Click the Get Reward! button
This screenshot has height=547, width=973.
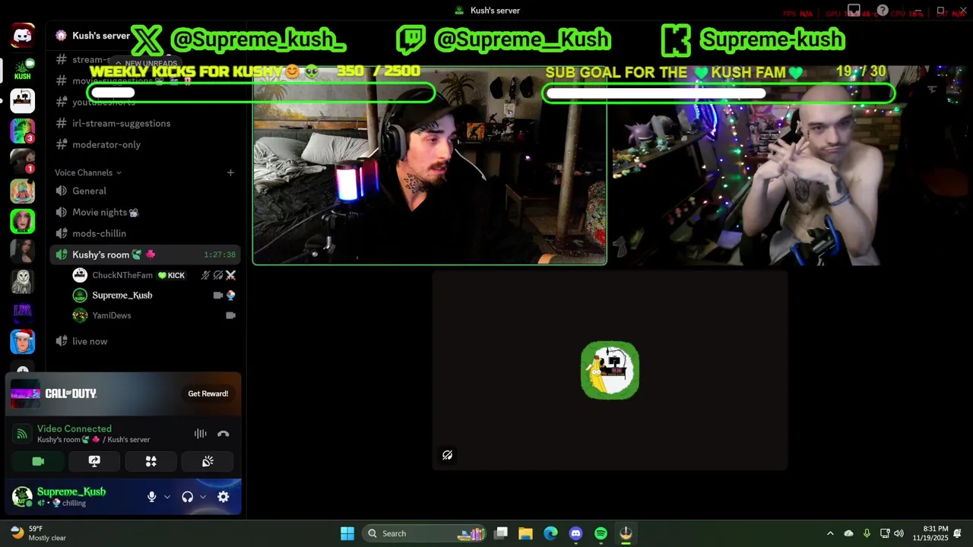[208, 394]
